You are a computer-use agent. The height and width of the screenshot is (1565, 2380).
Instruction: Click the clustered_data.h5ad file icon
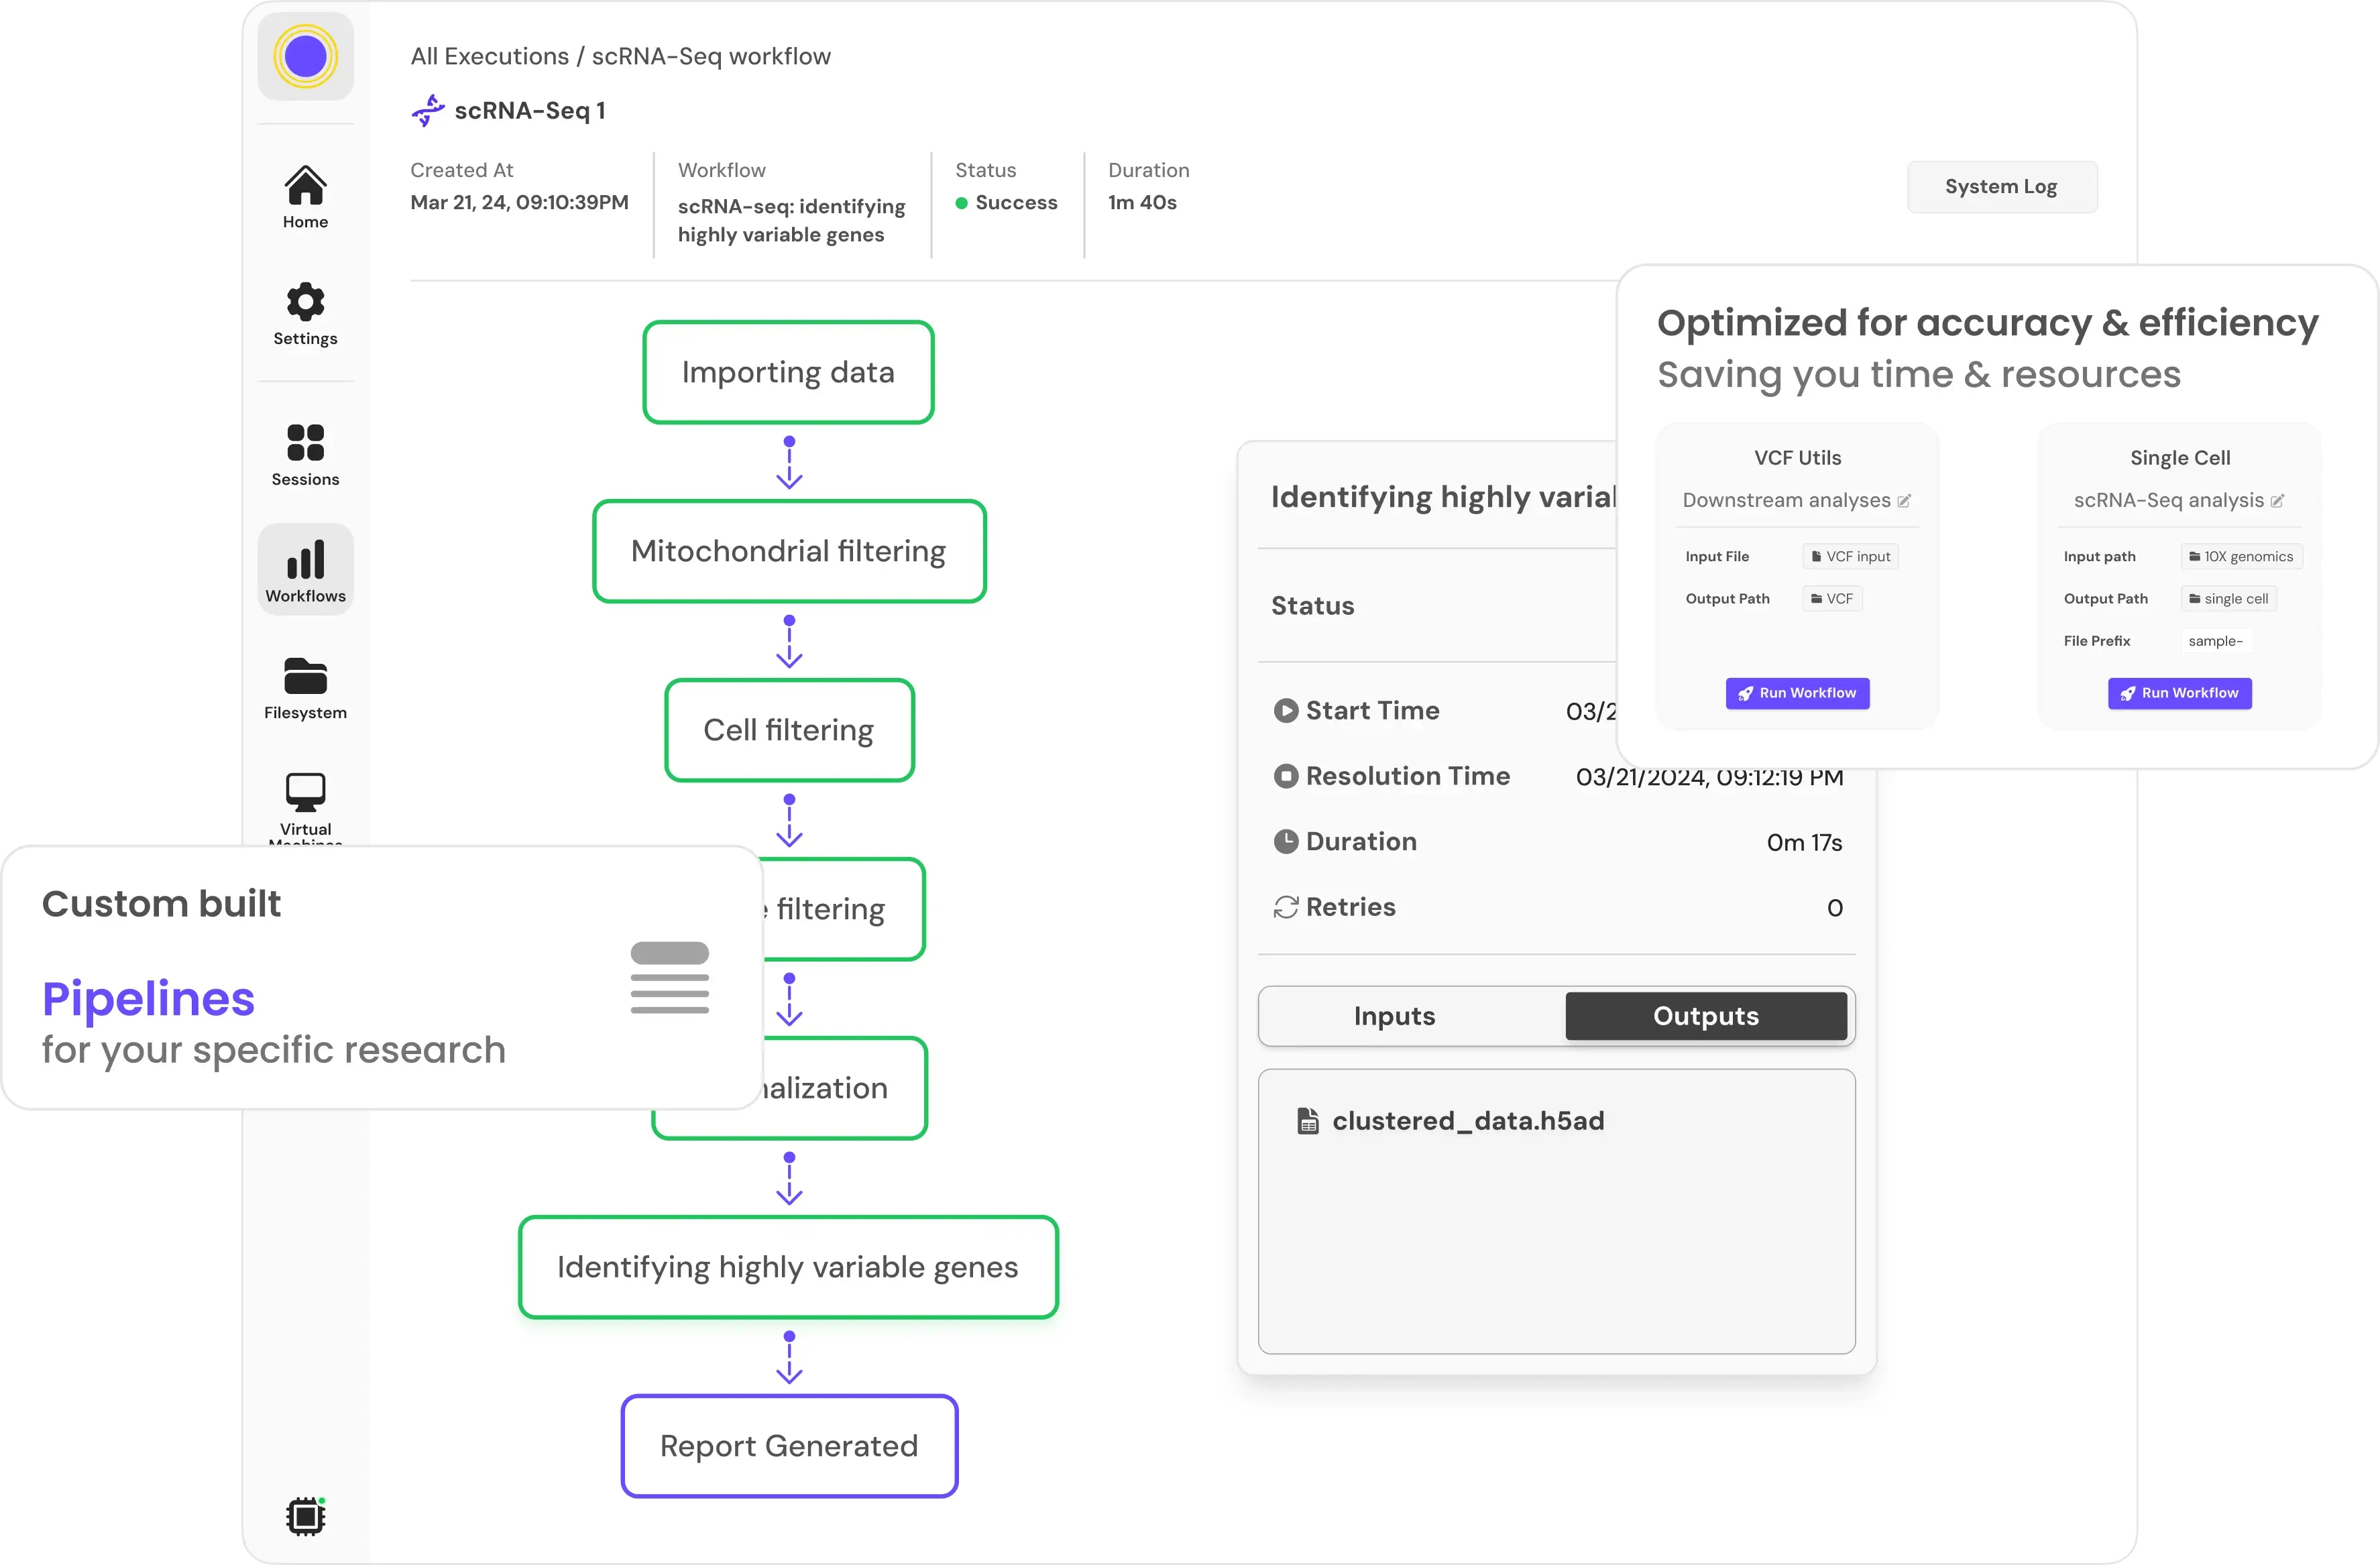click(x=1308, y=1121)
